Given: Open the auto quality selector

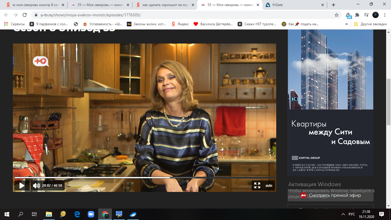Looking at the screenshot, I should click(269, 186).
